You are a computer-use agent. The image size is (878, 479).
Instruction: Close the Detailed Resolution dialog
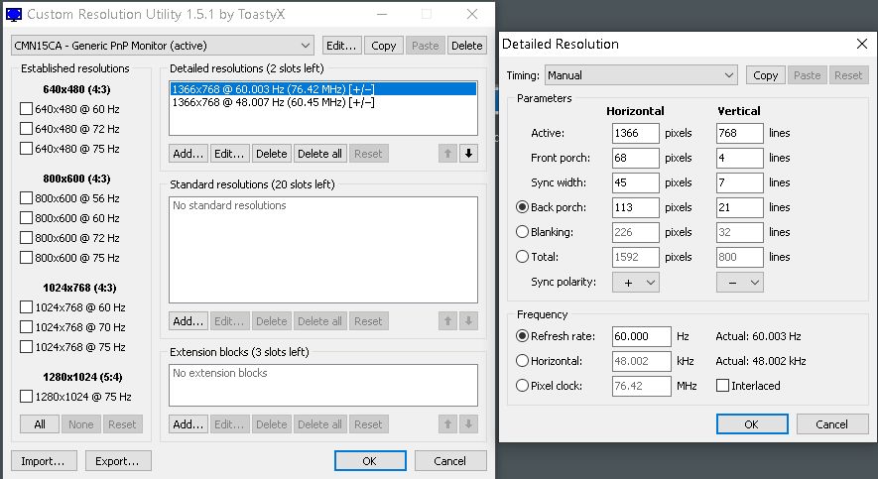tap(860, 44)
